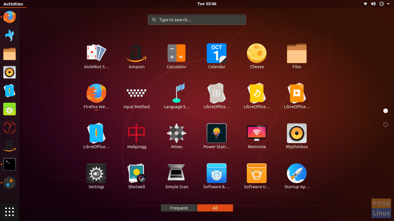
Task: Click the Activities button
Action: 13,4
